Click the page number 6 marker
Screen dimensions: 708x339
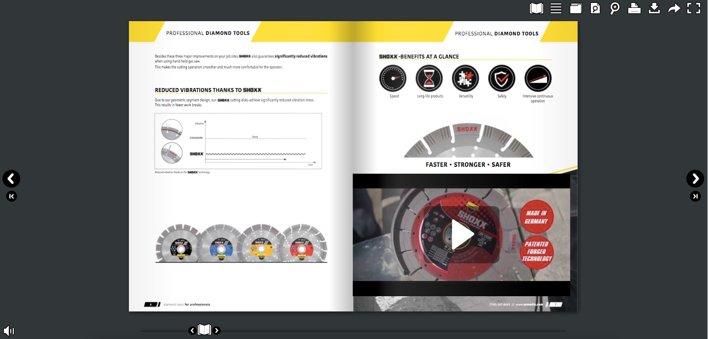pyautogui.click(x=151, y=305)
